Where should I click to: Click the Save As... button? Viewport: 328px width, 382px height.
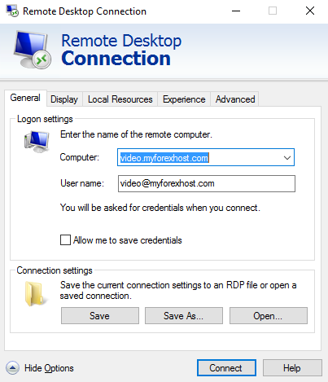coord(184,316)
